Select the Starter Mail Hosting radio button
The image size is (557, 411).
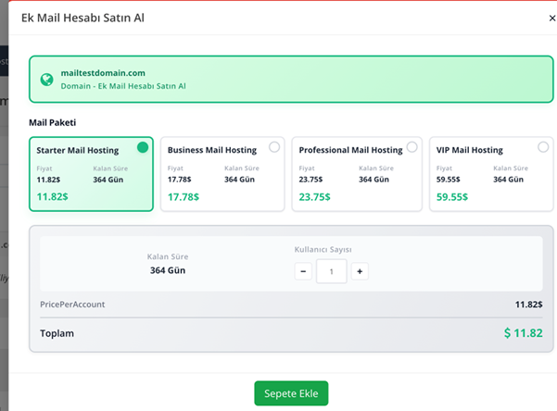[143, 147]
